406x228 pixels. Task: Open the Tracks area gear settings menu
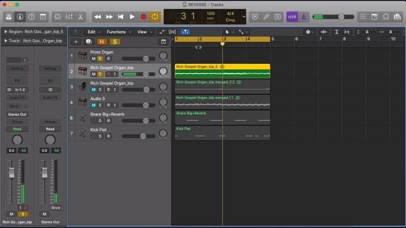310,32
